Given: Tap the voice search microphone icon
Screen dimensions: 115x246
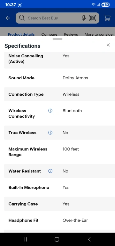Looking at the screenshot, I should tap(84, 18).
